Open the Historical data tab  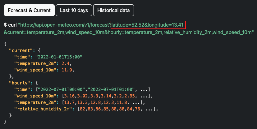[x=113, y=10]
